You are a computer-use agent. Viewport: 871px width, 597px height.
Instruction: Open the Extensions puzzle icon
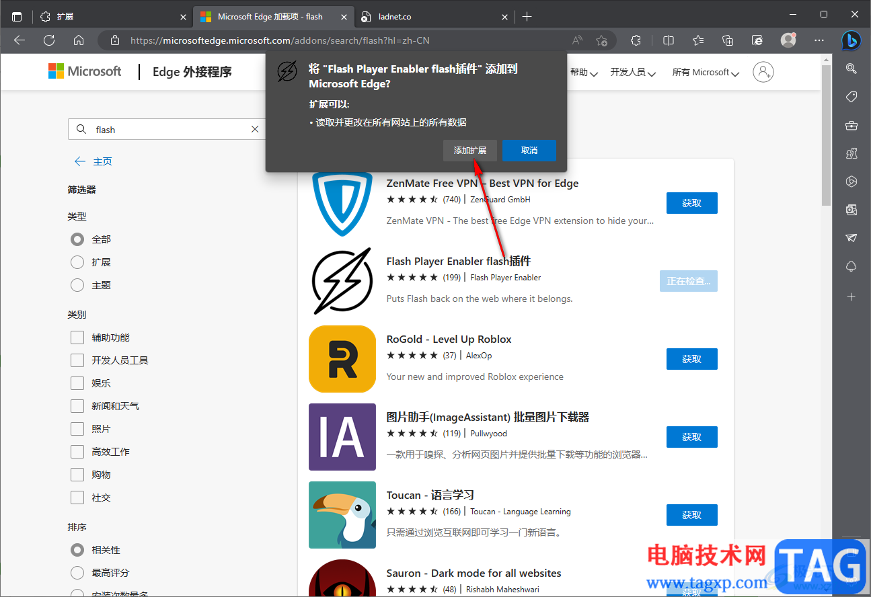point(636,40)
